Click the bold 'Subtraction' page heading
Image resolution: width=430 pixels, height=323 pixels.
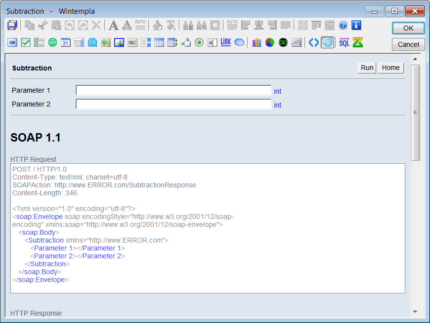click(32, 68)
